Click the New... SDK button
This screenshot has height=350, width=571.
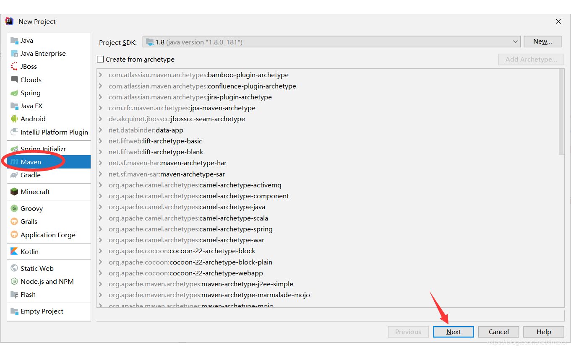(x=542, y=41)
